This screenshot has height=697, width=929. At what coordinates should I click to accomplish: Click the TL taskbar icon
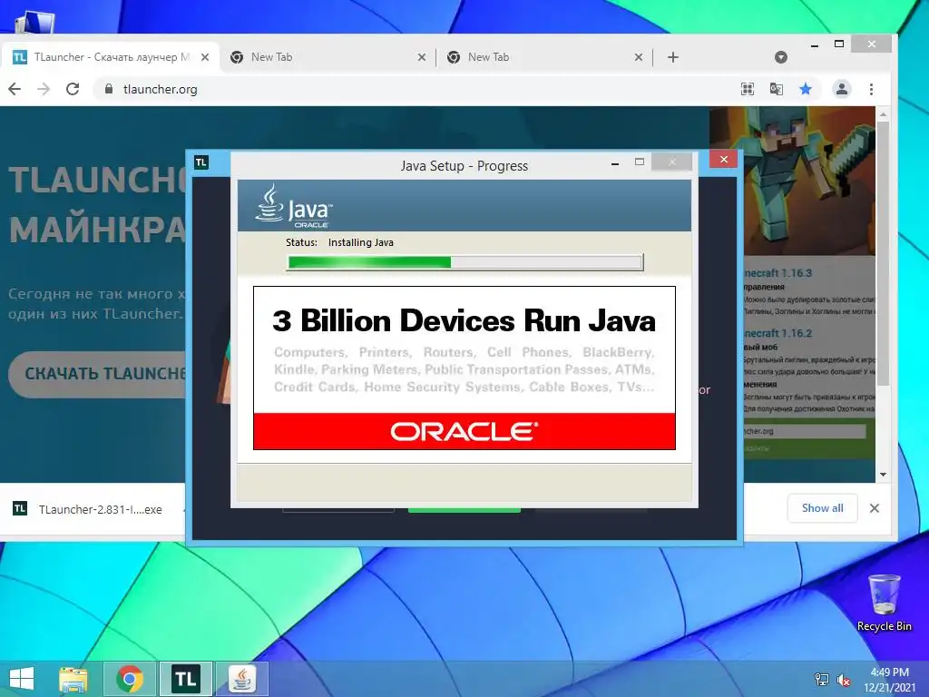[186, 679]
